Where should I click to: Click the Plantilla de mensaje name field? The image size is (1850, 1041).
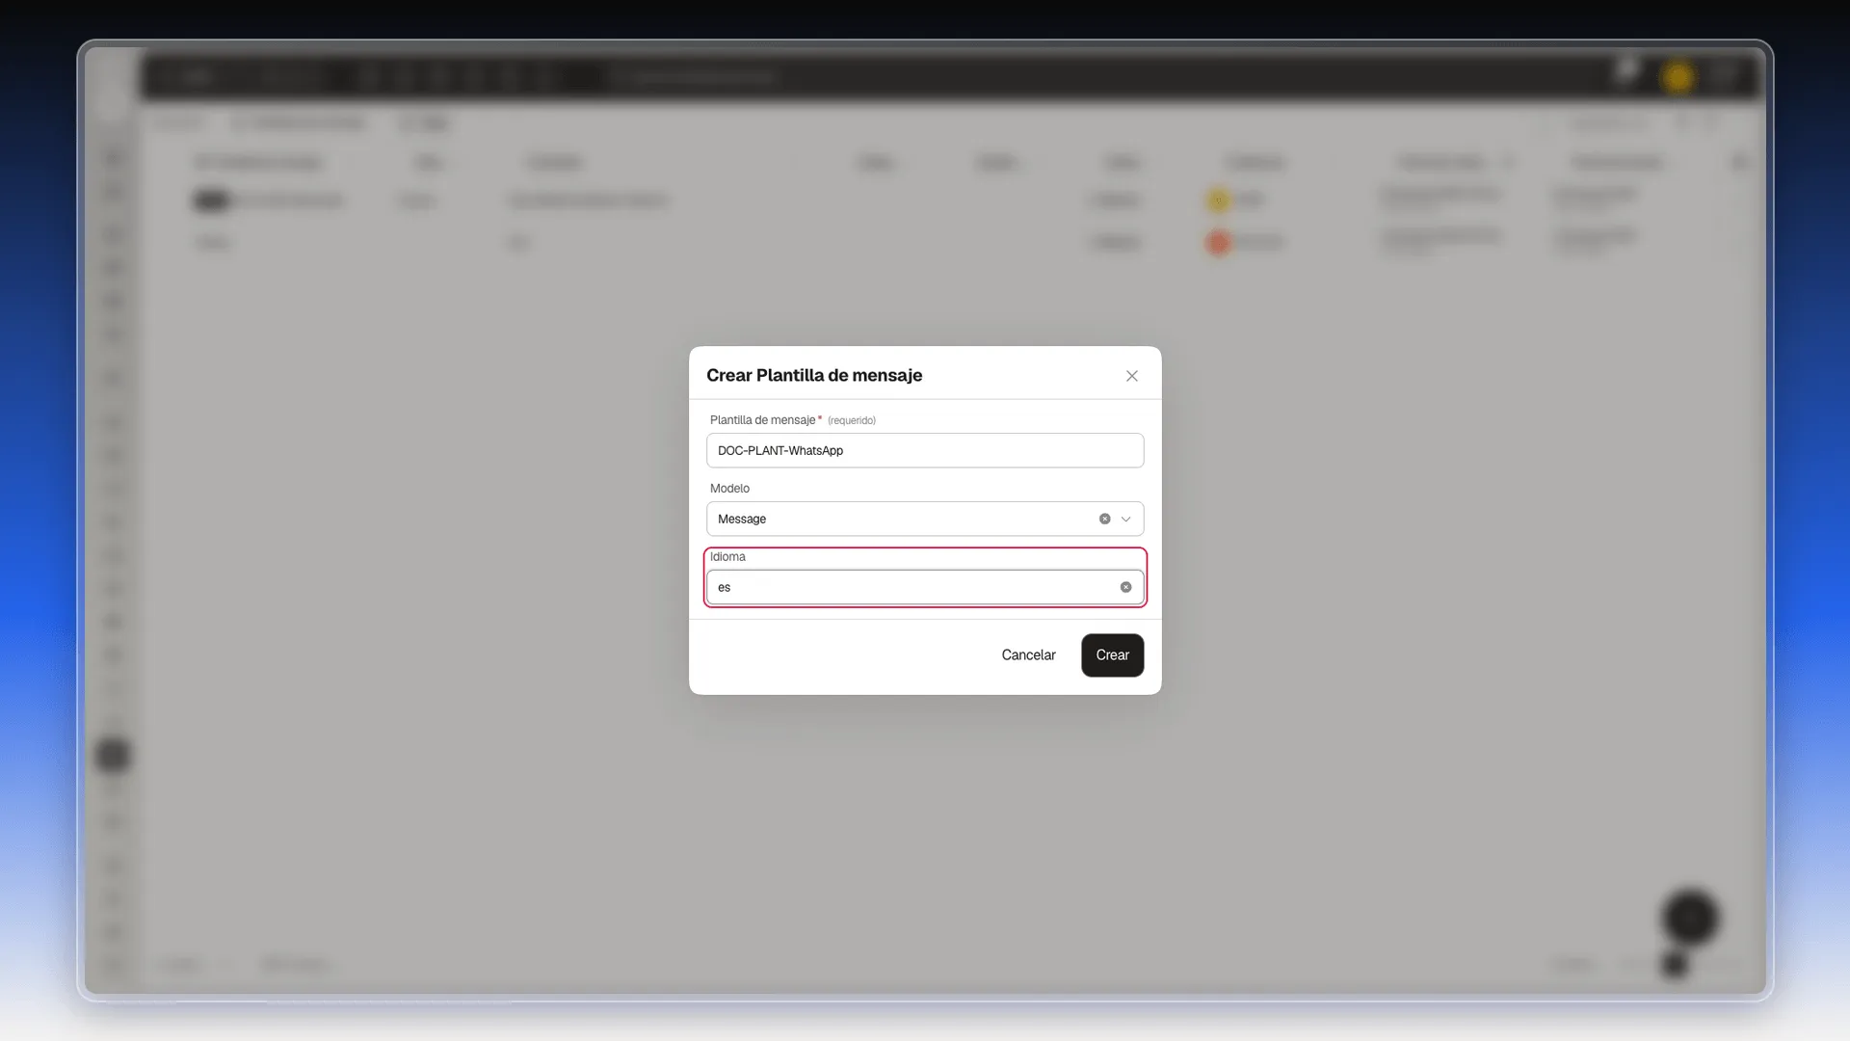[925, 450]
